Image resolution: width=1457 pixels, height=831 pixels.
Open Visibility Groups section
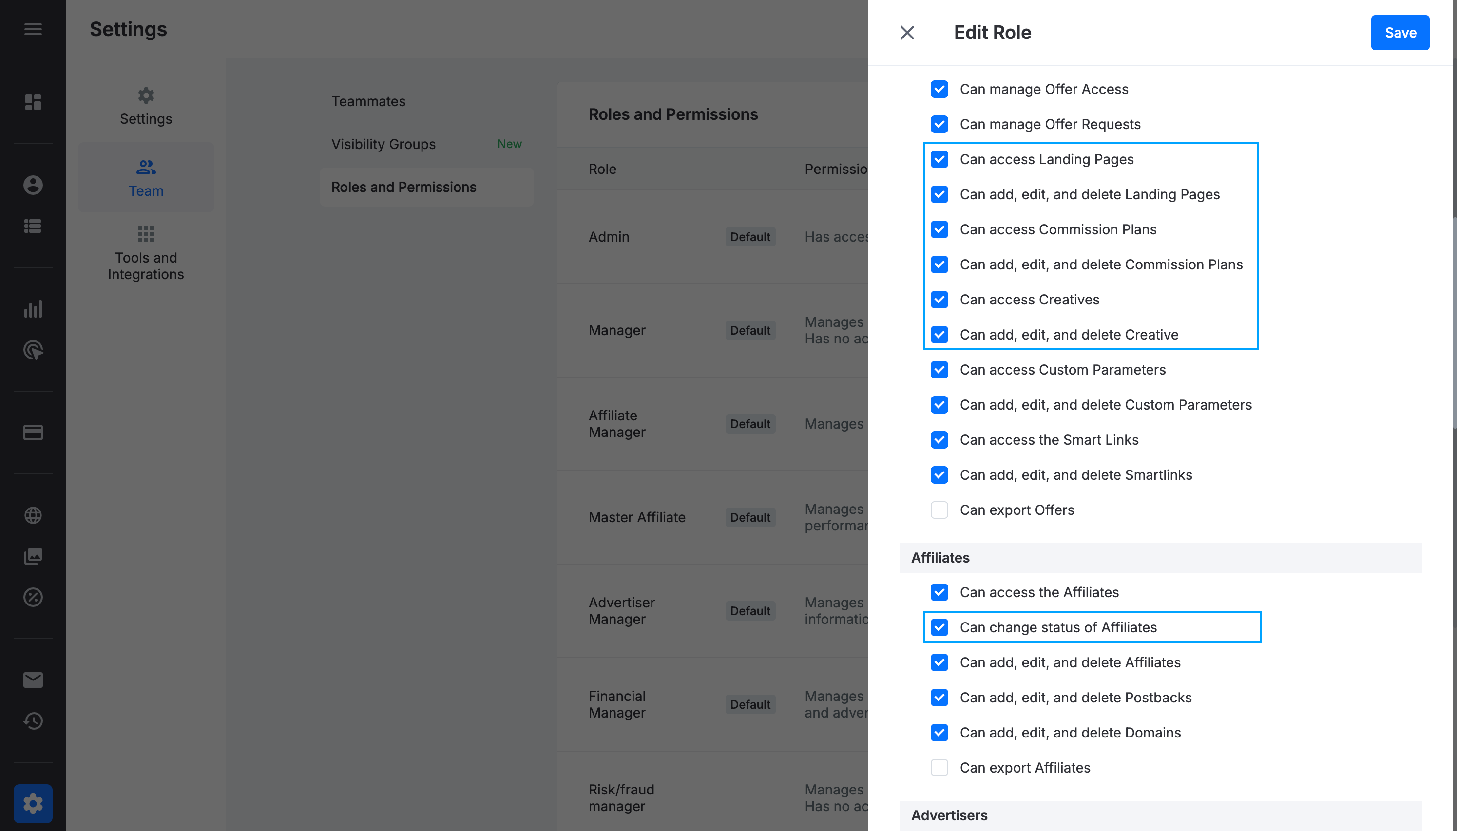pos(426,144)
